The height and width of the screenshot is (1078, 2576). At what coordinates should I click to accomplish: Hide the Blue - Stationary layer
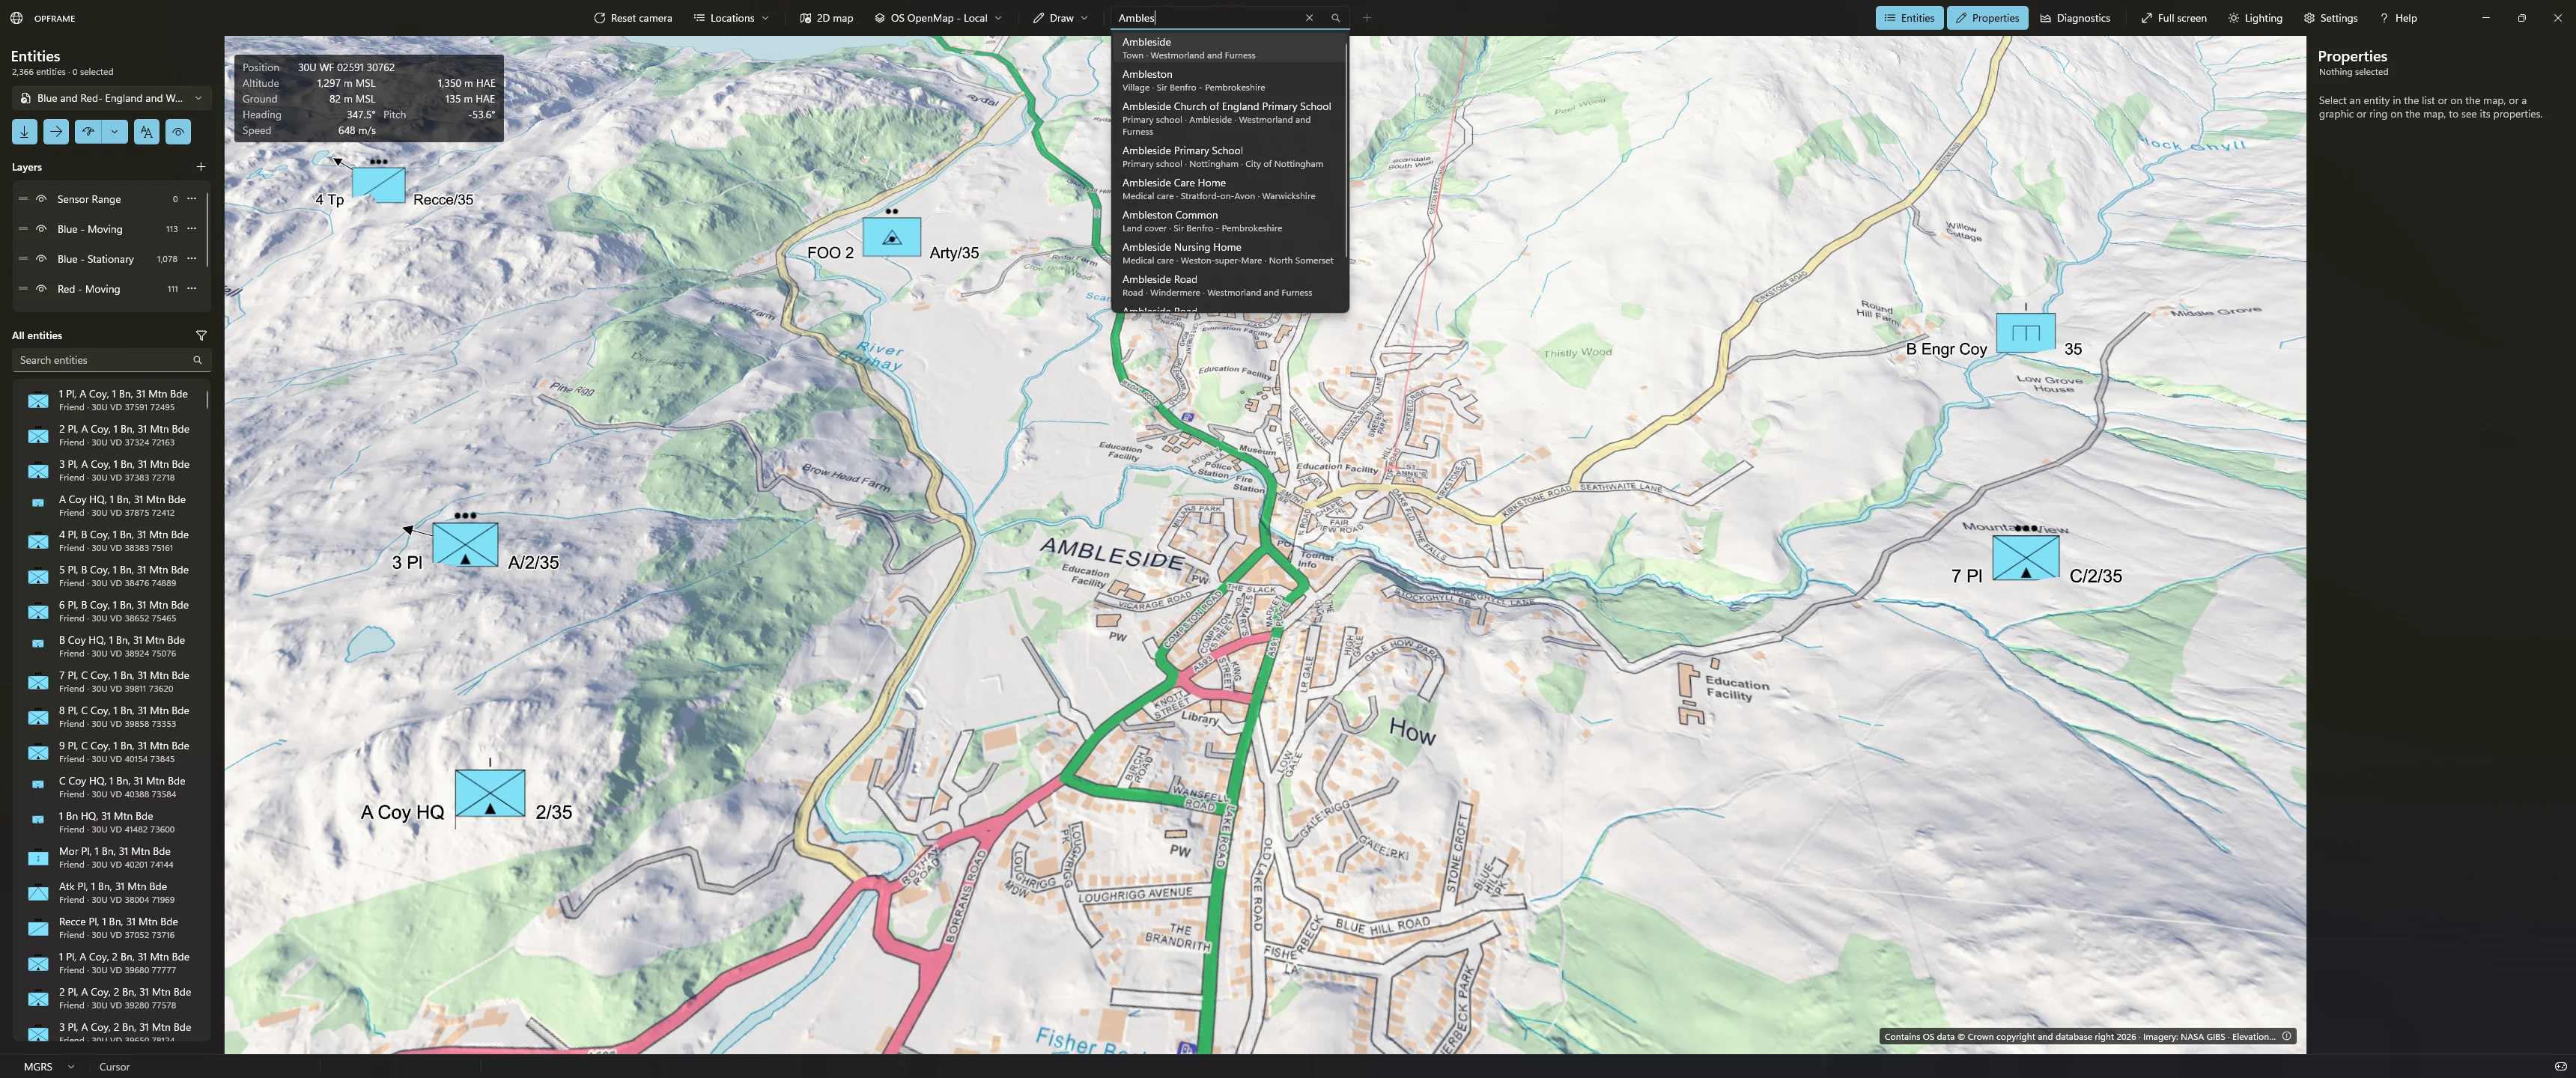(41, 259)
